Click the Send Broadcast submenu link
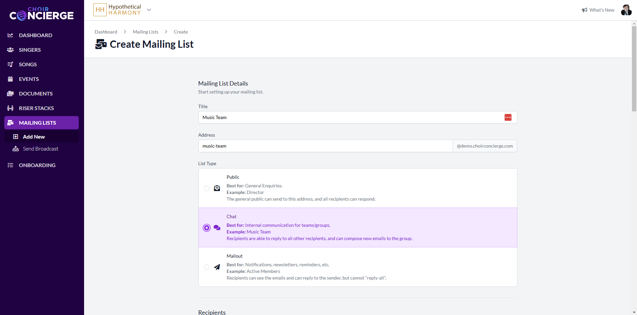 pyautogui.click(x=42, y=149)
